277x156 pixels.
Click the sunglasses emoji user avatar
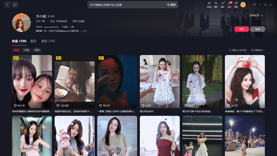243,5
